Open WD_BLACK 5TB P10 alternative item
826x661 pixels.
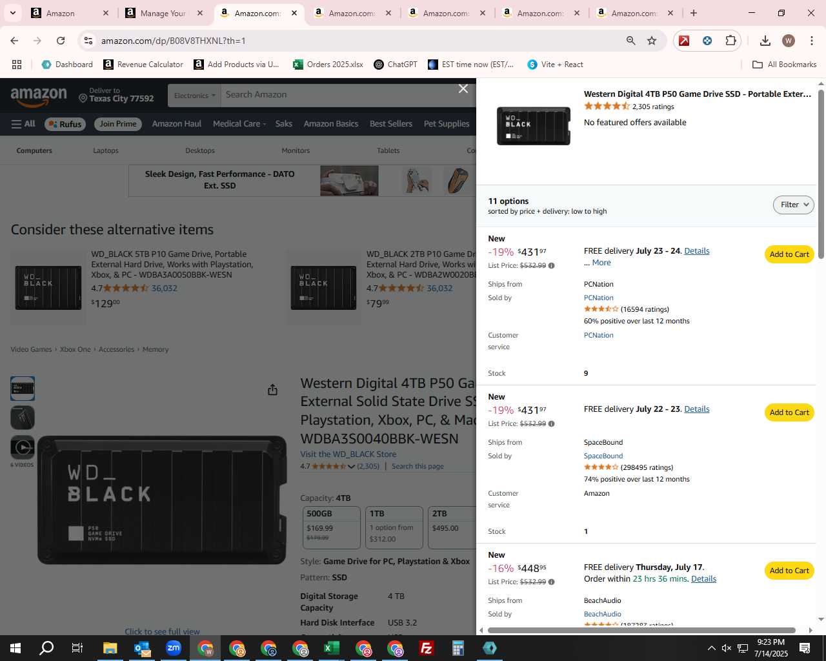coord(172,265)
